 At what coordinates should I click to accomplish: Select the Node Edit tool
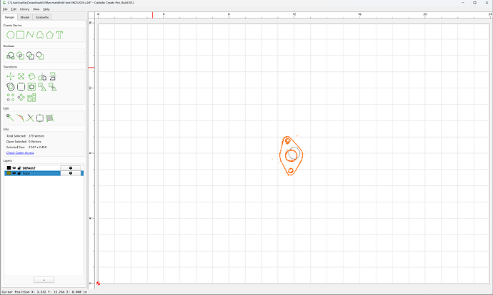11,118
